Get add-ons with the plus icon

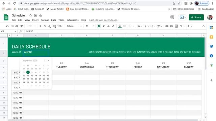coord(211,80)
